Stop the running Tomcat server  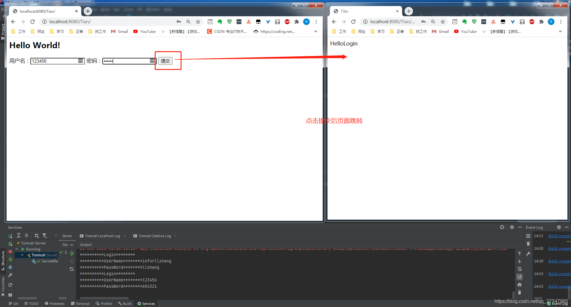click(x=10, y=252)
